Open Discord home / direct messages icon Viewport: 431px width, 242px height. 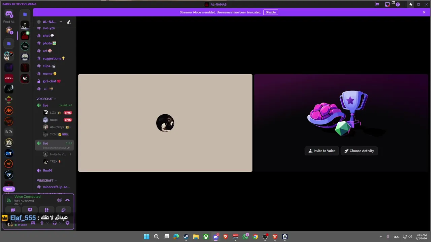pyautogui.click(x=9, y=14)
